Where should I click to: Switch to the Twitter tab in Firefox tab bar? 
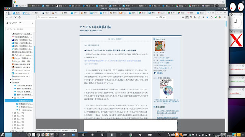26,13
